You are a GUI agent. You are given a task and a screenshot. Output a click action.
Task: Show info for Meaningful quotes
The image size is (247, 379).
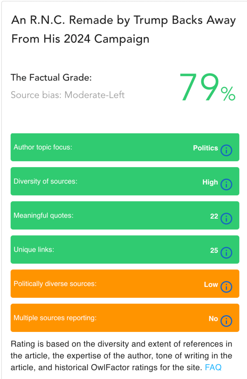pyautogui.click(x=226, y=219)
